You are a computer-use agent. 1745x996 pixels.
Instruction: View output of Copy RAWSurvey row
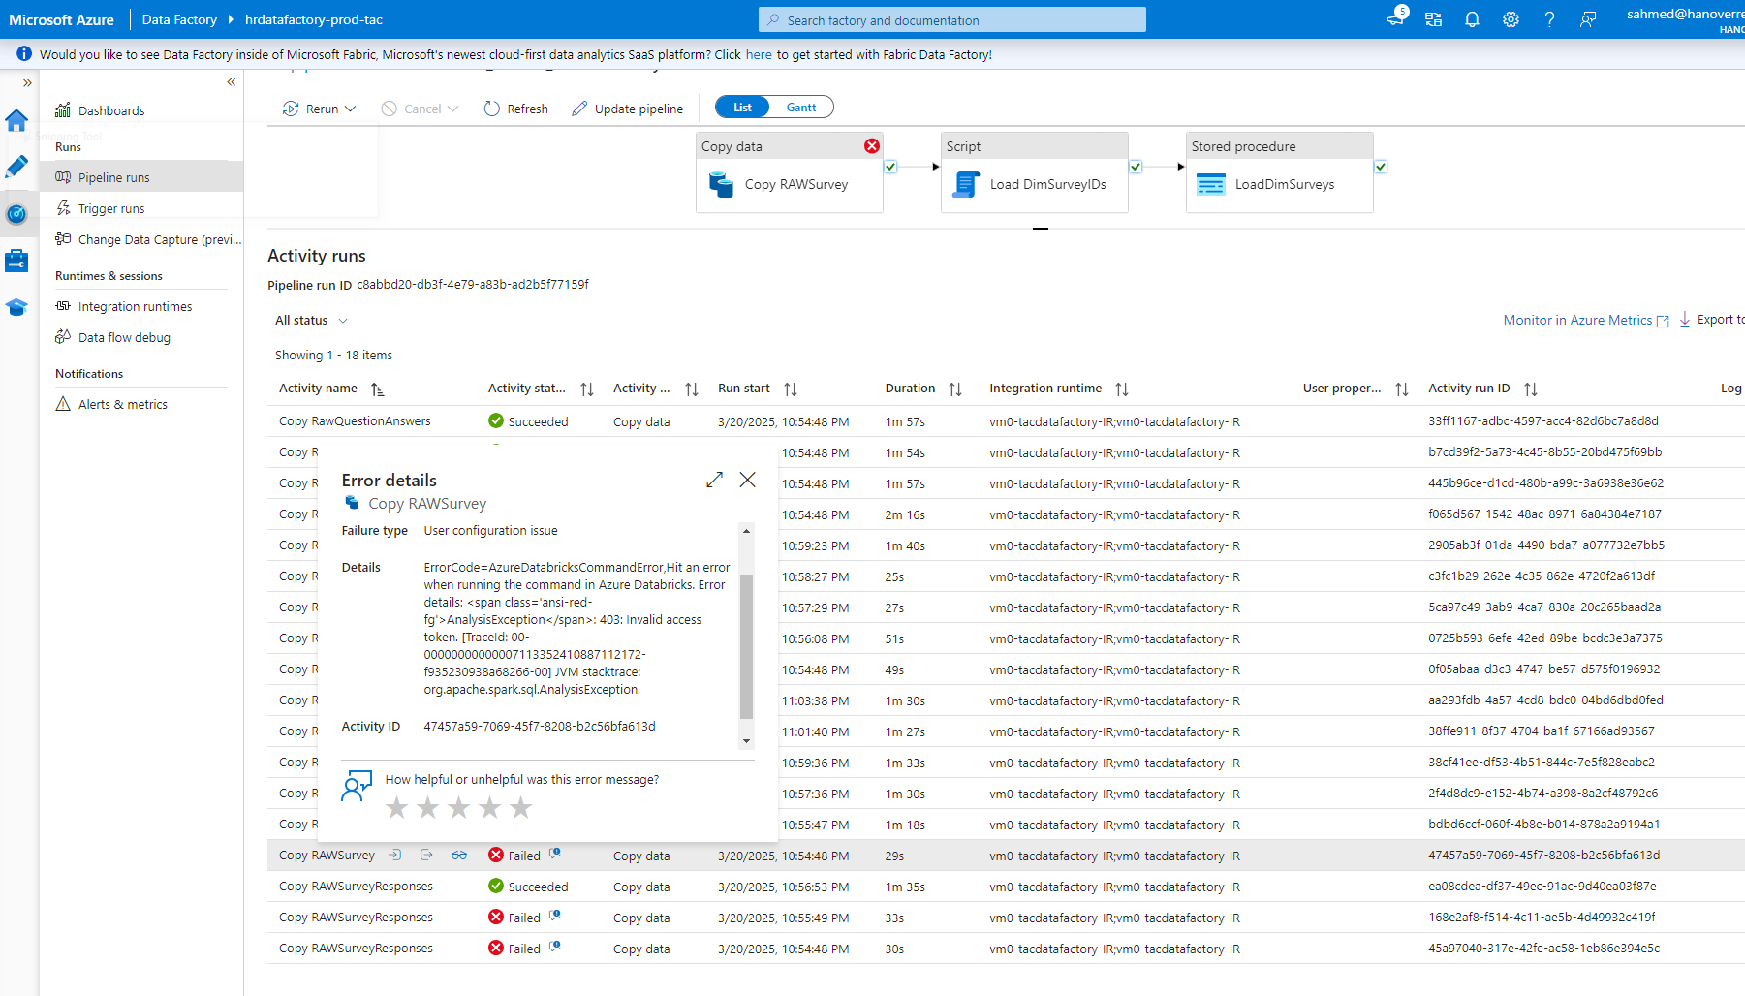click(426, 855)
